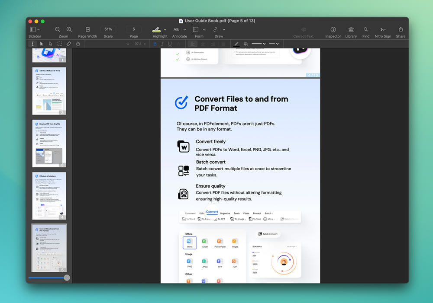Click the stroke color pencil swatch

click(x=236, y=44)
